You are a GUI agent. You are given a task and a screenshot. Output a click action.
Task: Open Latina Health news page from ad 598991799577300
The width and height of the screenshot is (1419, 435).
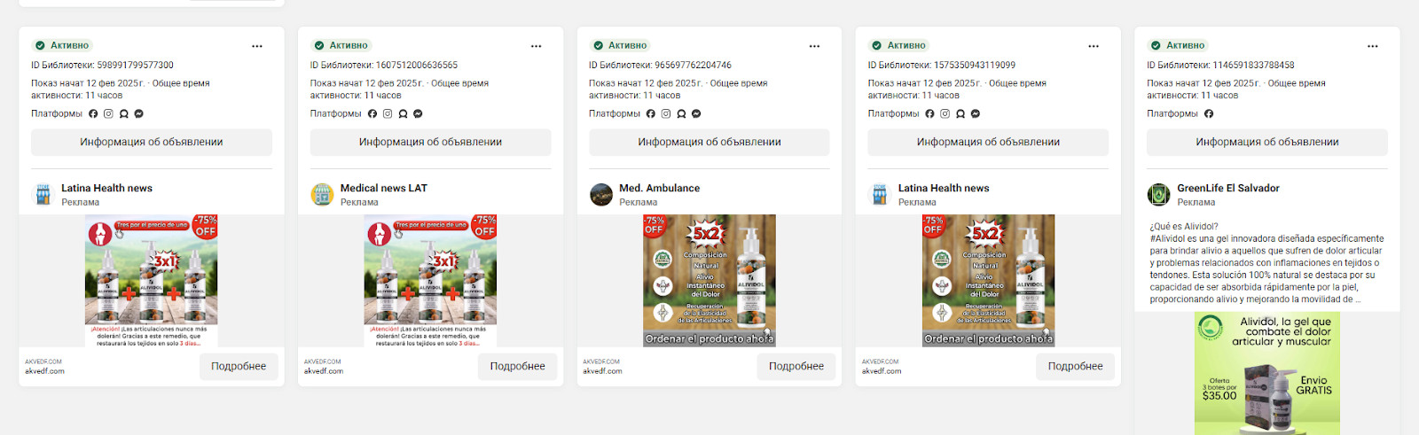(x=106, y=188)
